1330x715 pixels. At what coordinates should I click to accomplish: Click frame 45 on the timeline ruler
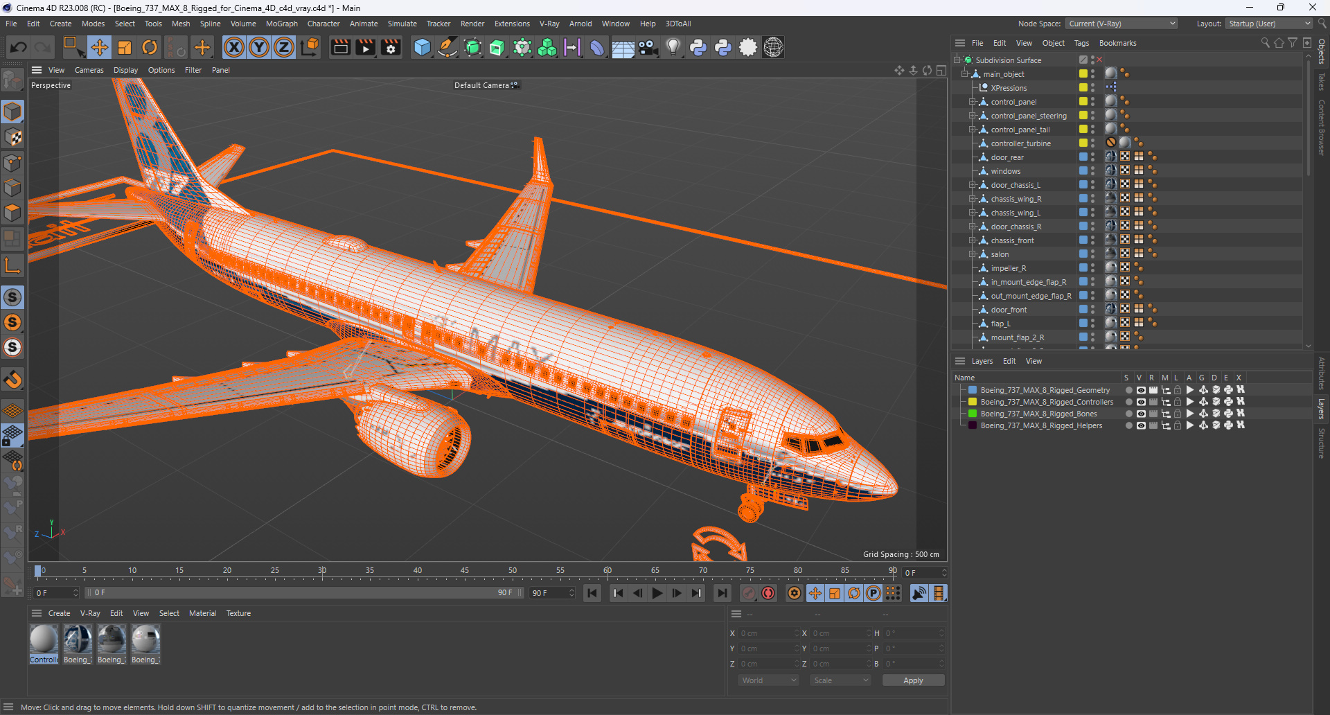464,571
